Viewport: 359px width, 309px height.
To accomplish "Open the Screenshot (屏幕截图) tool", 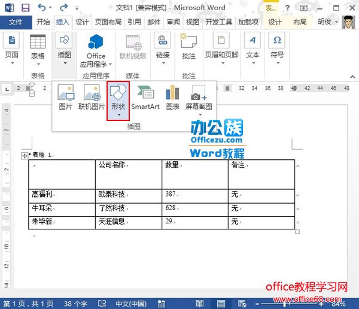I will (x=199, y=100).
